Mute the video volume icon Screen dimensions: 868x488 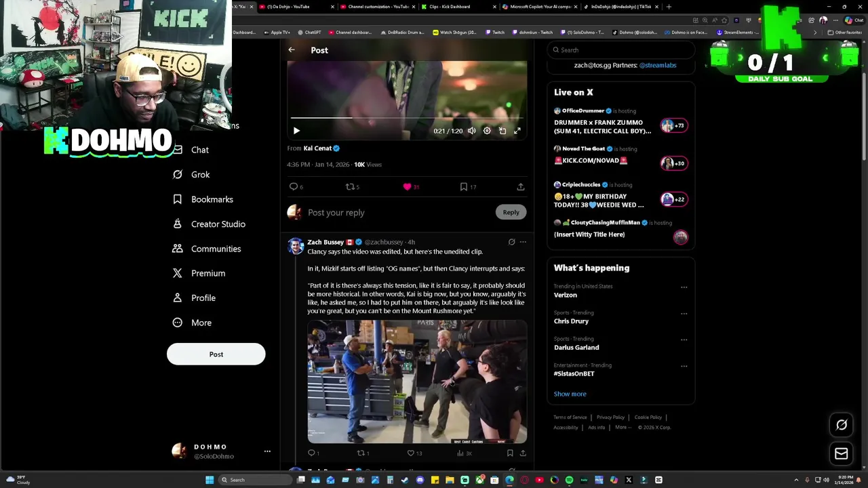pyautogui.click(x=472, y=131)
